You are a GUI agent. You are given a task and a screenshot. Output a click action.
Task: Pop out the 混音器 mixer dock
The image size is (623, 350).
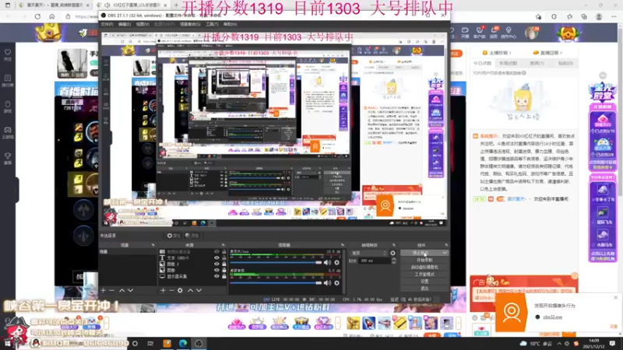coord(342,245)
